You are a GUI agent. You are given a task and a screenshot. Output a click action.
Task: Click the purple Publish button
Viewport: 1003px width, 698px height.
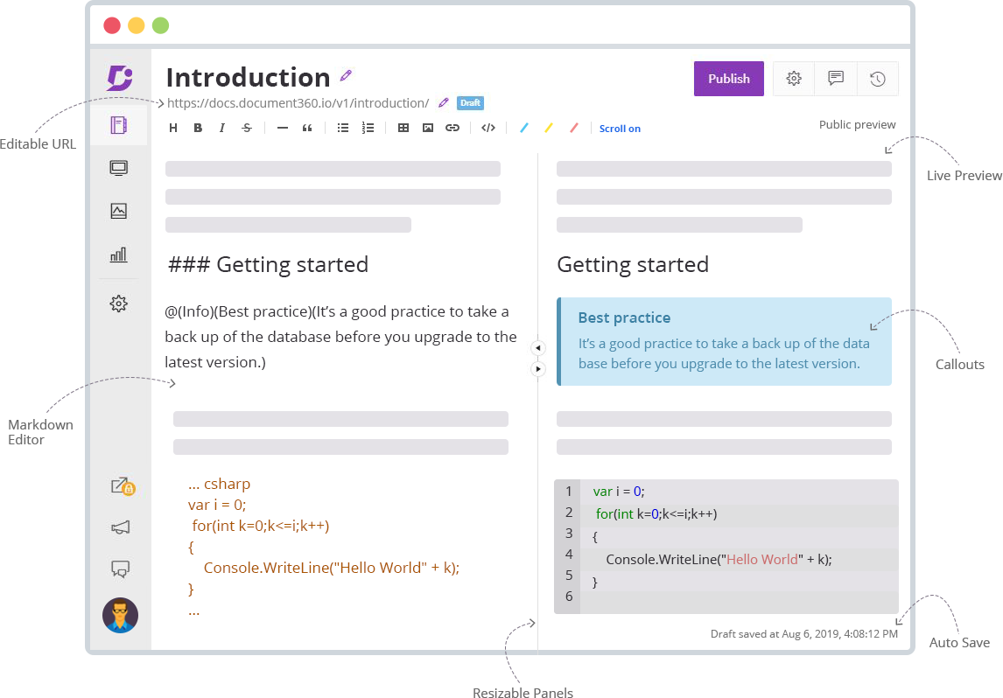pos(728,79)
